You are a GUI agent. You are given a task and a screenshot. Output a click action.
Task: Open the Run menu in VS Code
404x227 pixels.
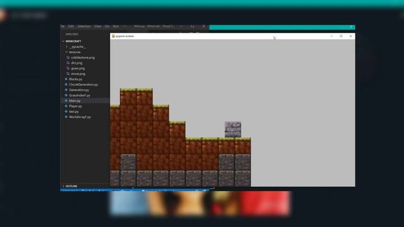(116, 26)
